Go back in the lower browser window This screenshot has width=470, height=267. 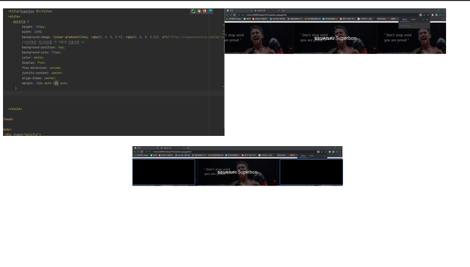(x=135, y=151)
